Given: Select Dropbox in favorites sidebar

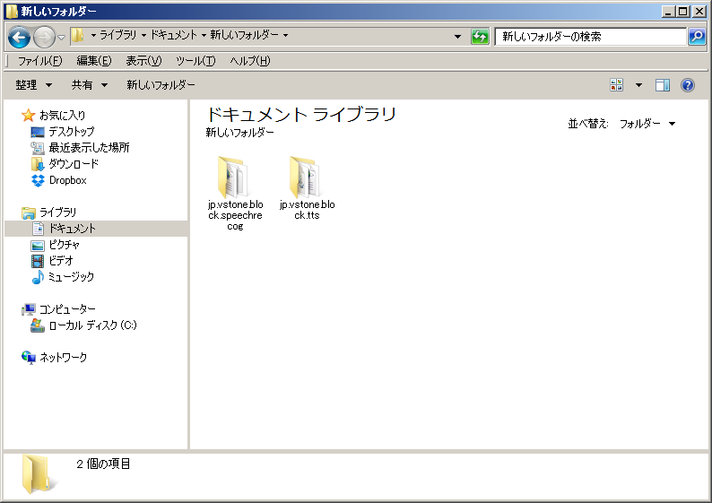Looking at the screenshot, I should (66, 180).
